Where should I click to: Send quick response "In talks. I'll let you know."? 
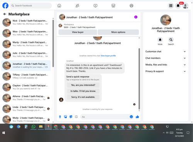83,91
